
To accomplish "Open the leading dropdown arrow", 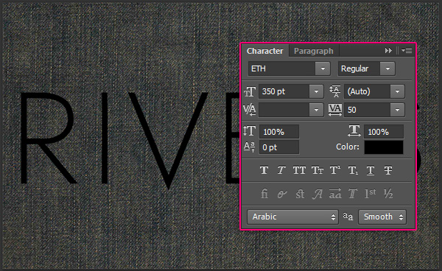I will pyautogui.click(x=398, y=91).
